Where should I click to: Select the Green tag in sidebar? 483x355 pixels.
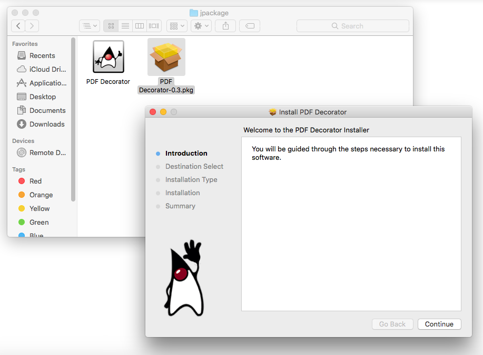tap(33, 222)
